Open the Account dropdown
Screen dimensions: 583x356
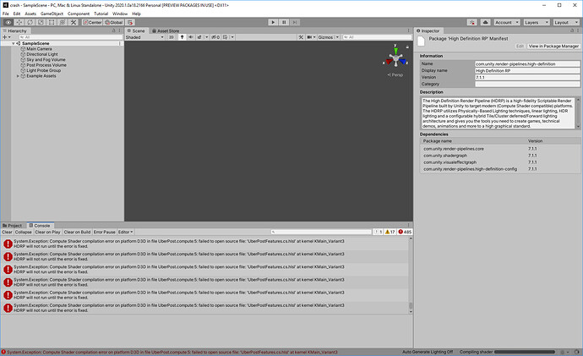pyautogui.click(x=506, y=22)
